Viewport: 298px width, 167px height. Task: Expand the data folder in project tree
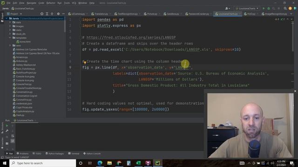10,22
